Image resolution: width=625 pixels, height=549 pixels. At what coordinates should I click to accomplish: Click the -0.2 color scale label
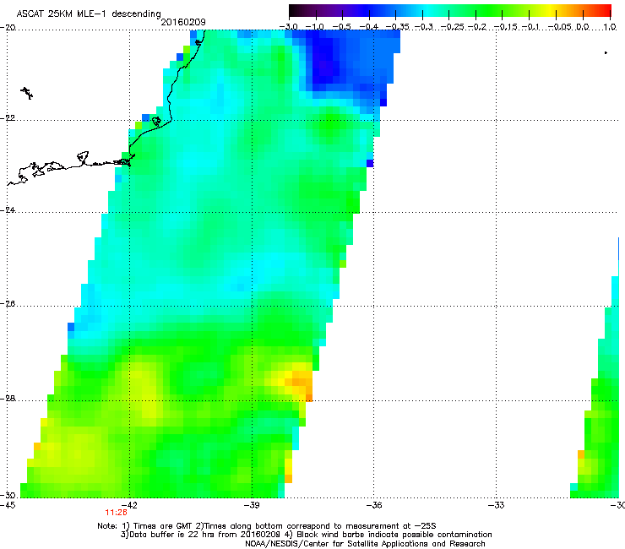[x=476, y=27]
